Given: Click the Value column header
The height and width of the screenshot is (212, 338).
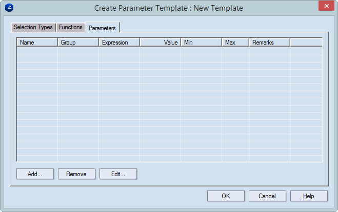Looking at the screenshot, I should coord(160,43).
